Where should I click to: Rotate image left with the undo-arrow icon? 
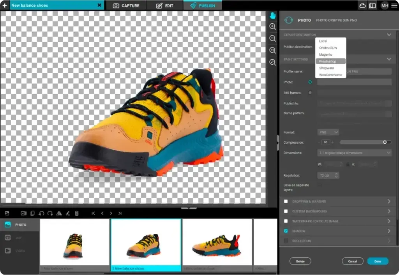41,213
